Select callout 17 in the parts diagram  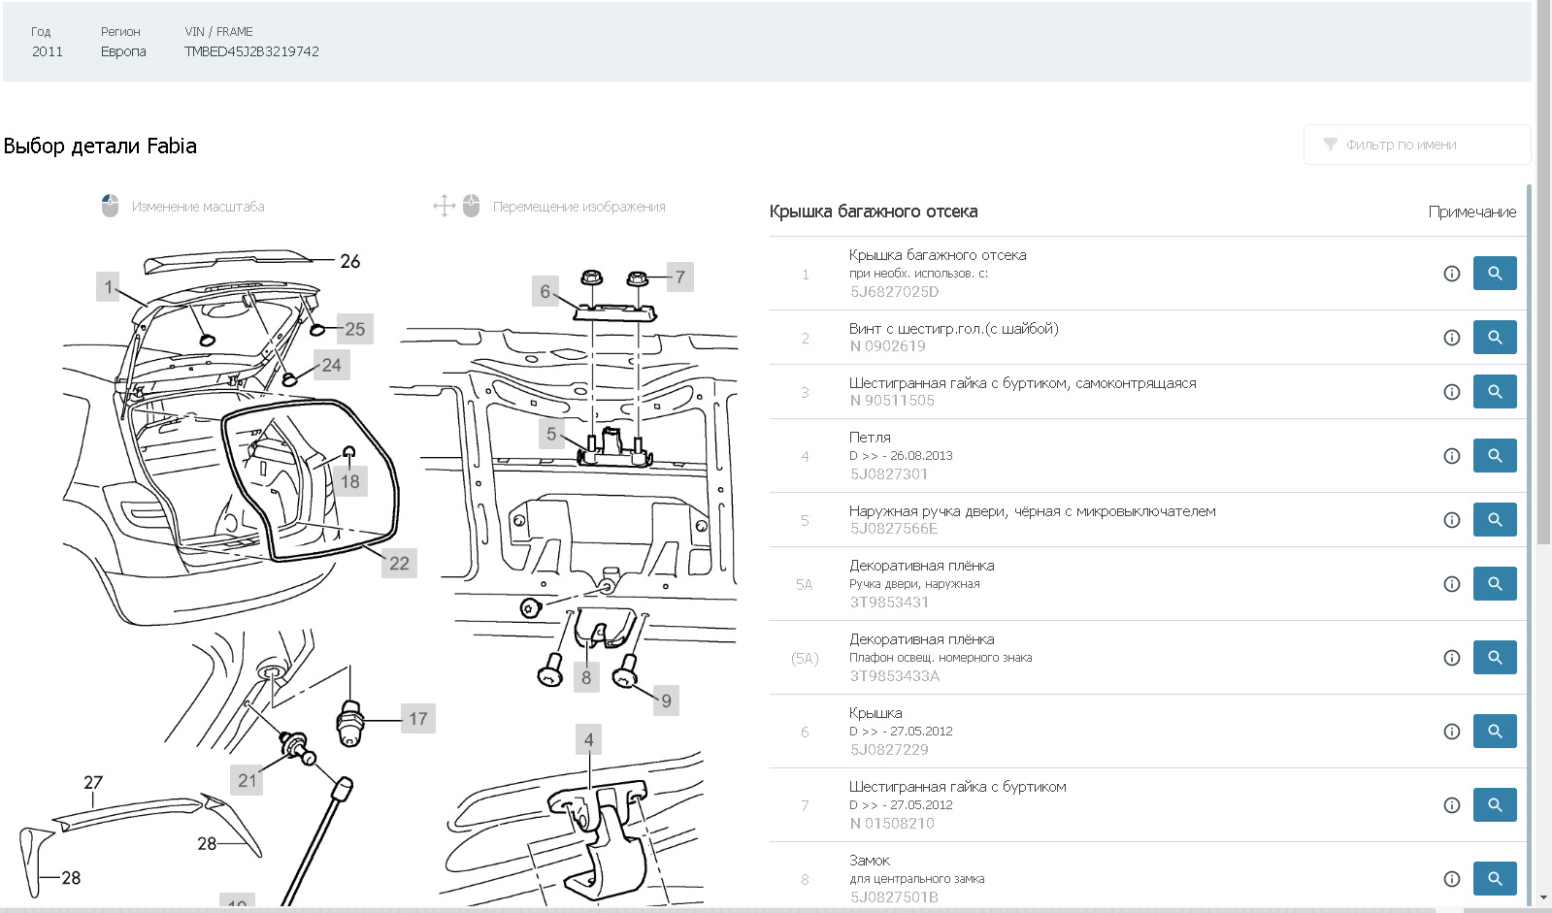tap(417, 719)
